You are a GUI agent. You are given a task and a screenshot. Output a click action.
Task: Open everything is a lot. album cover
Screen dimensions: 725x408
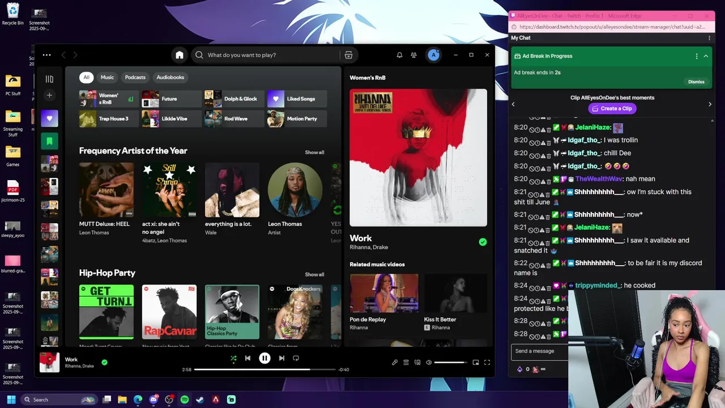pos(232,190)
